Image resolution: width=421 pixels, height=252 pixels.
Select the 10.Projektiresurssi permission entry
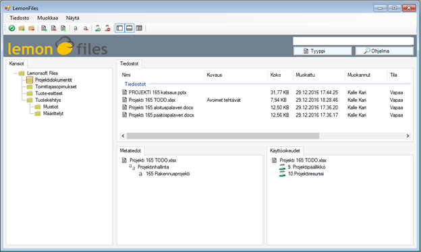tap(306, 174)
